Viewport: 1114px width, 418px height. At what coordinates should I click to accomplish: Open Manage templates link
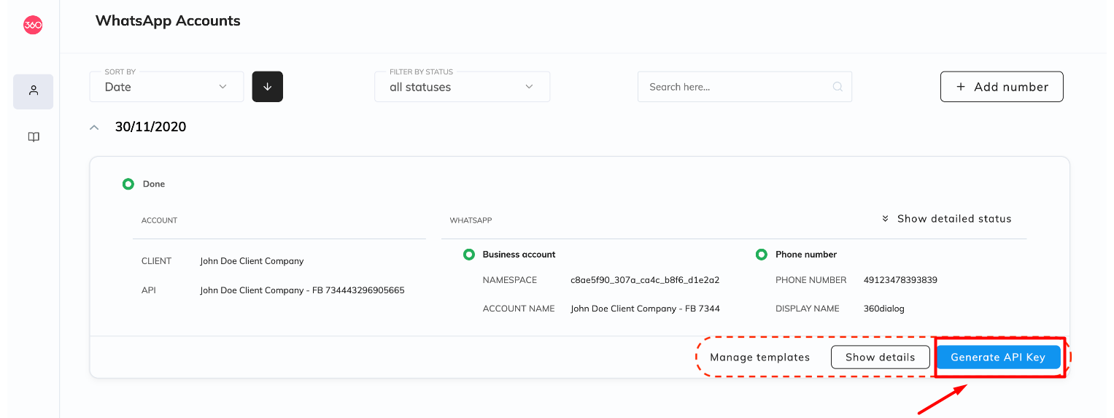coord(760,357)
